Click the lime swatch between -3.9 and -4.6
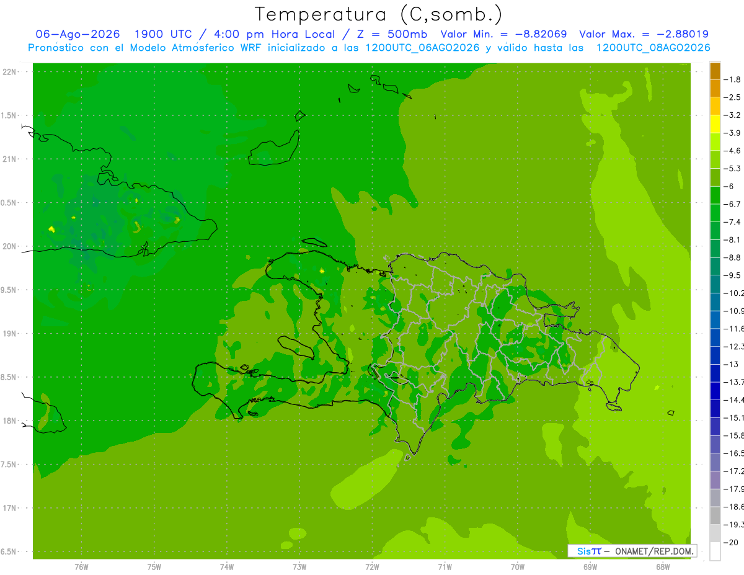744x575 pixels. [715, 141]
